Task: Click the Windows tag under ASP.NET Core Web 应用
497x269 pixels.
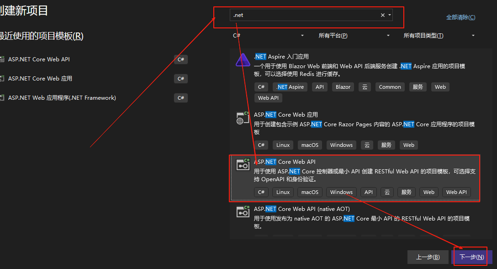Action: [x=341, y=145]
